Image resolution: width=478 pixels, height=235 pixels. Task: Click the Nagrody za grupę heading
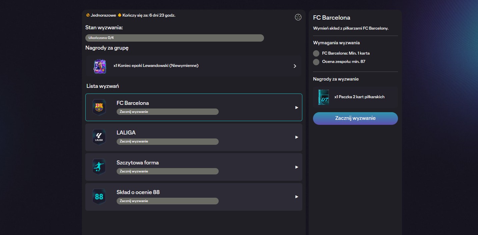tap(107, 48)
